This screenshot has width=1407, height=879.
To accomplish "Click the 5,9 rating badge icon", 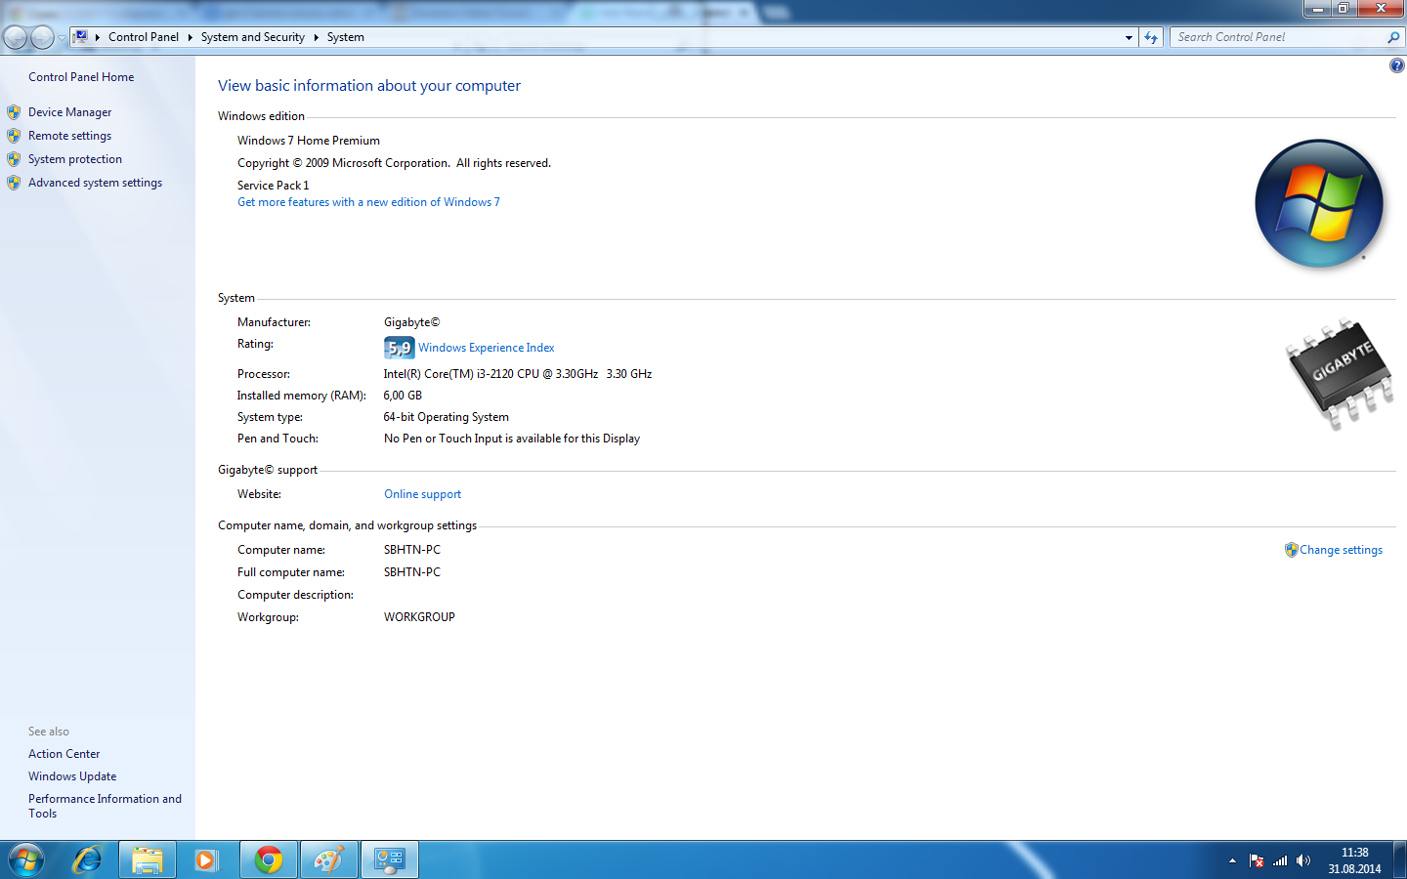I will (x=399, y=348).
